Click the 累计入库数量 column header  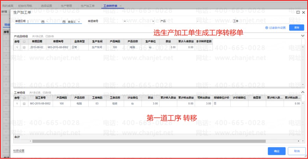tap(186, 42)
